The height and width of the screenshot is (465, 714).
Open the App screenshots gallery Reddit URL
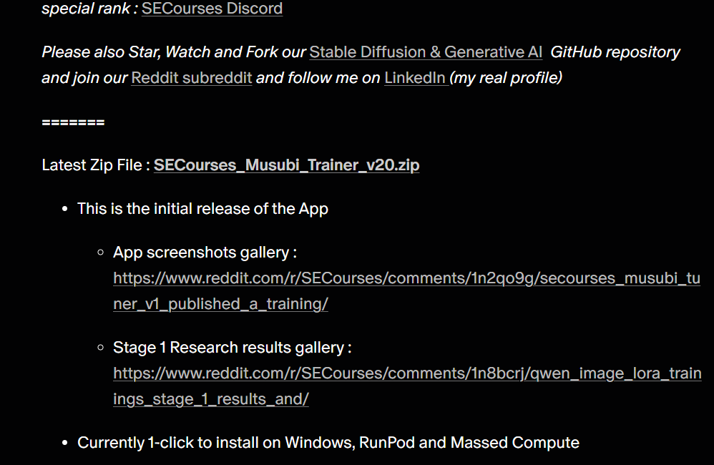point(406,278)
